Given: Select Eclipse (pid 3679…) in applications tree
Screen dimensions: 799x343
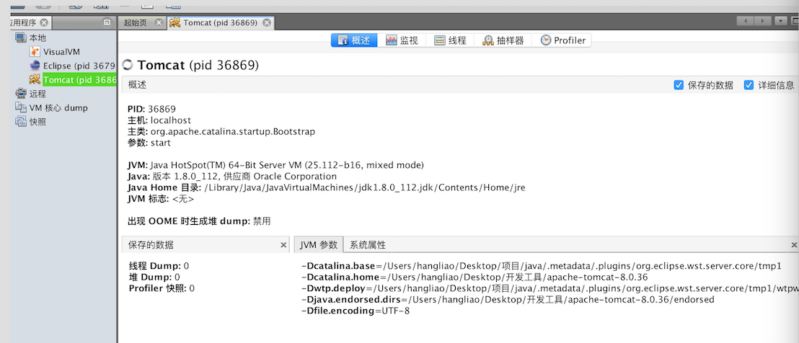Looking at the screenshot, I should click(79, 66).
